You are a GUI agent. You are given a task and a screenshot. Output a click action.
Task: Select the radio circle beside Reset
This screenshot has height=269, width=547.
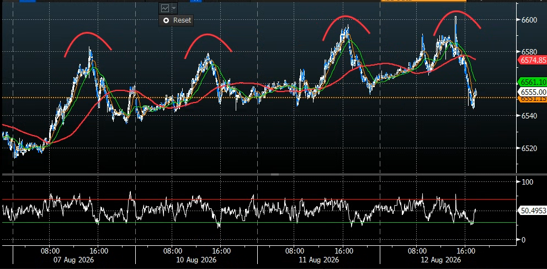pyautogui.click(x=166, y=20)
